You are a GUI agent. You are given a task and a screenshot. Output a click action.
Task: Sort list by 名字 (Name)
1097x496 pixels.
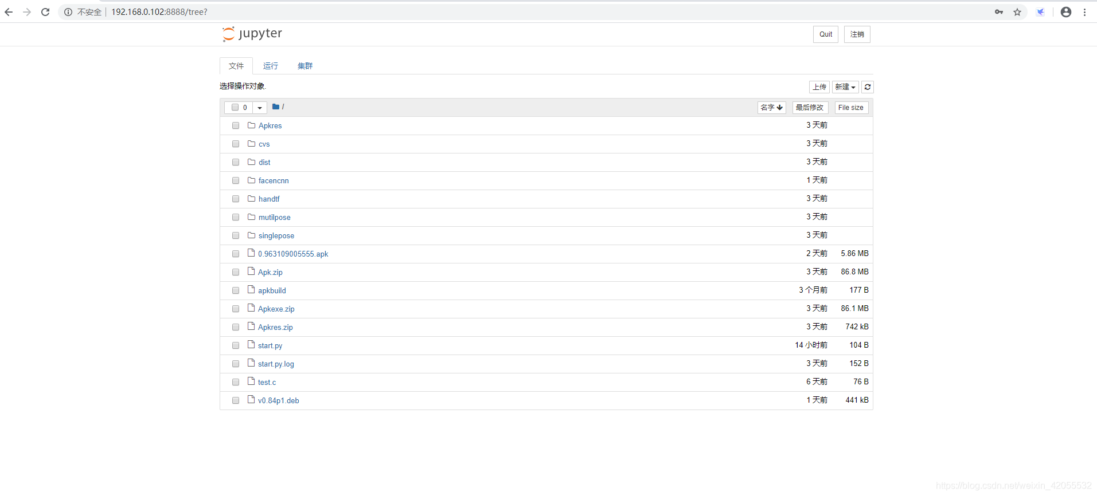point(771,108)
